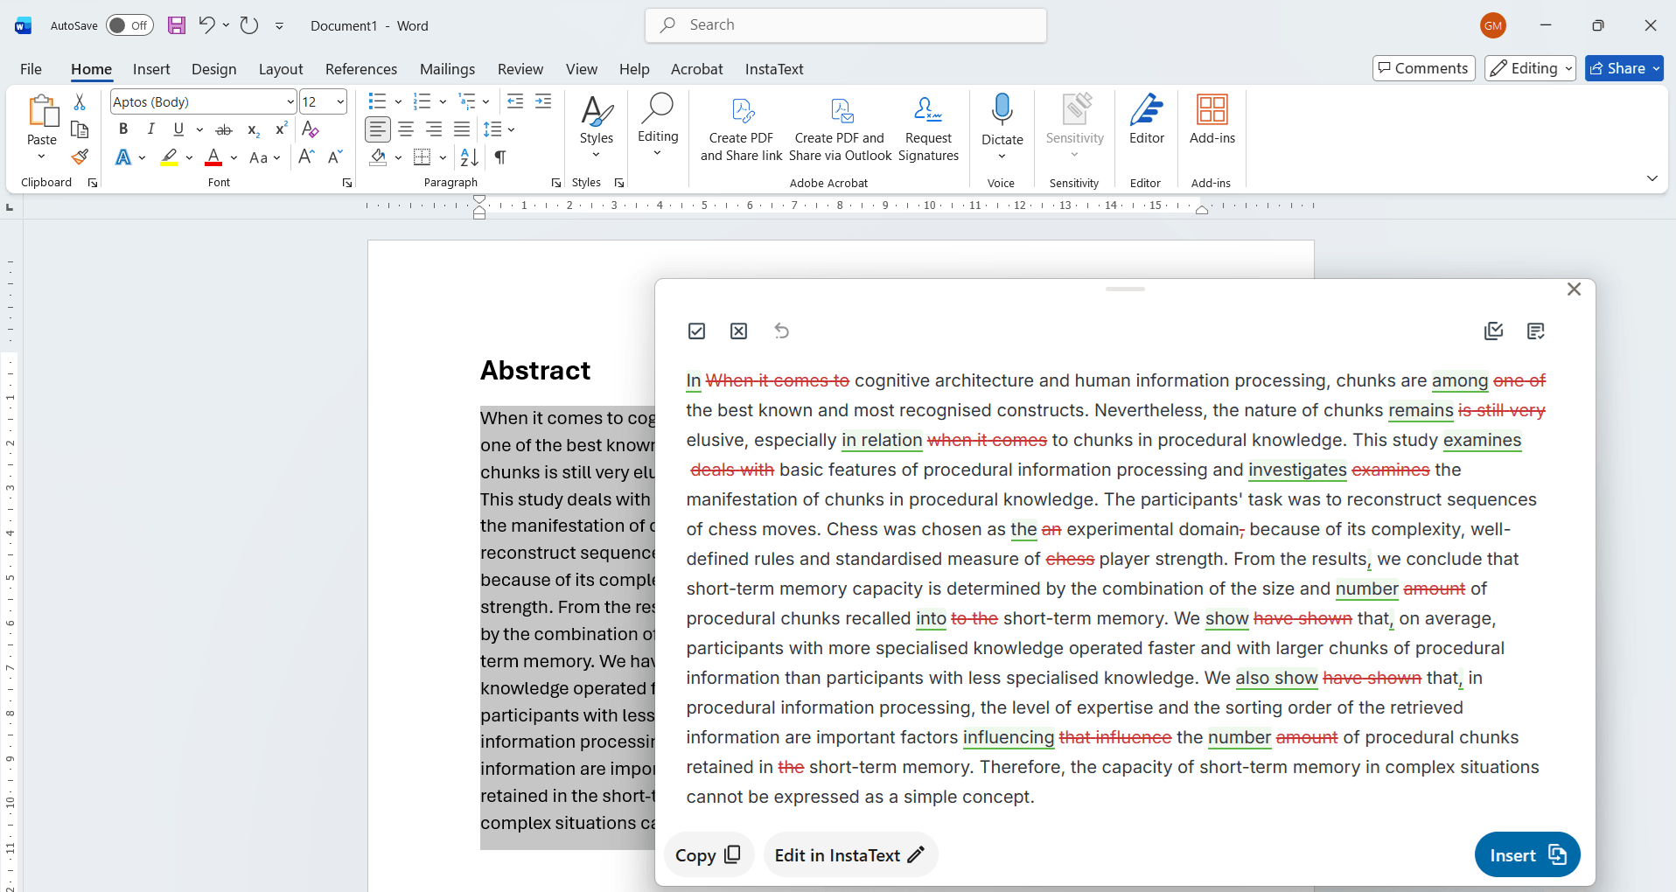Switch to the Review tab
The image size is (1676, 892).
[x=520, y=69]
